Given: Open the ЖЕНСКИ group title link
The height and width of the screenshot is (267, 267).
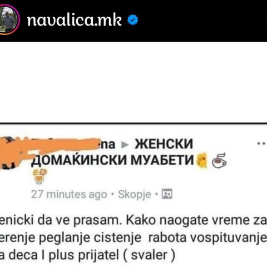Looking at the screenshot, I should pyautogui.click(x=164, y=144).
